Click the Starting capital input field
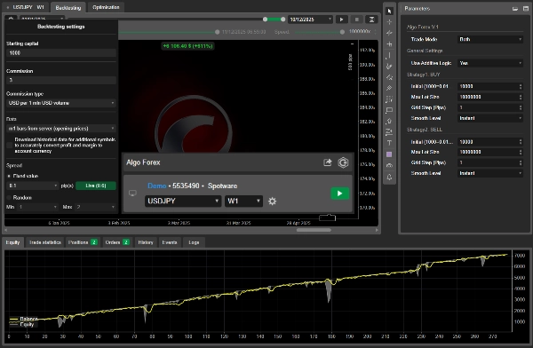Screen dimensions: 533x348 click(x=61, y=53)
